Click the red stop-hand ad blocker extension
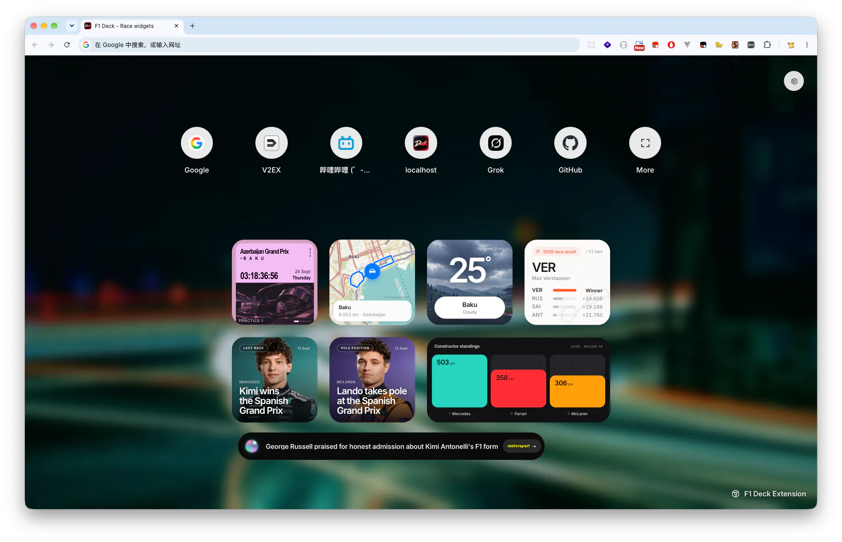842x542 pixels. pos(671,45)
